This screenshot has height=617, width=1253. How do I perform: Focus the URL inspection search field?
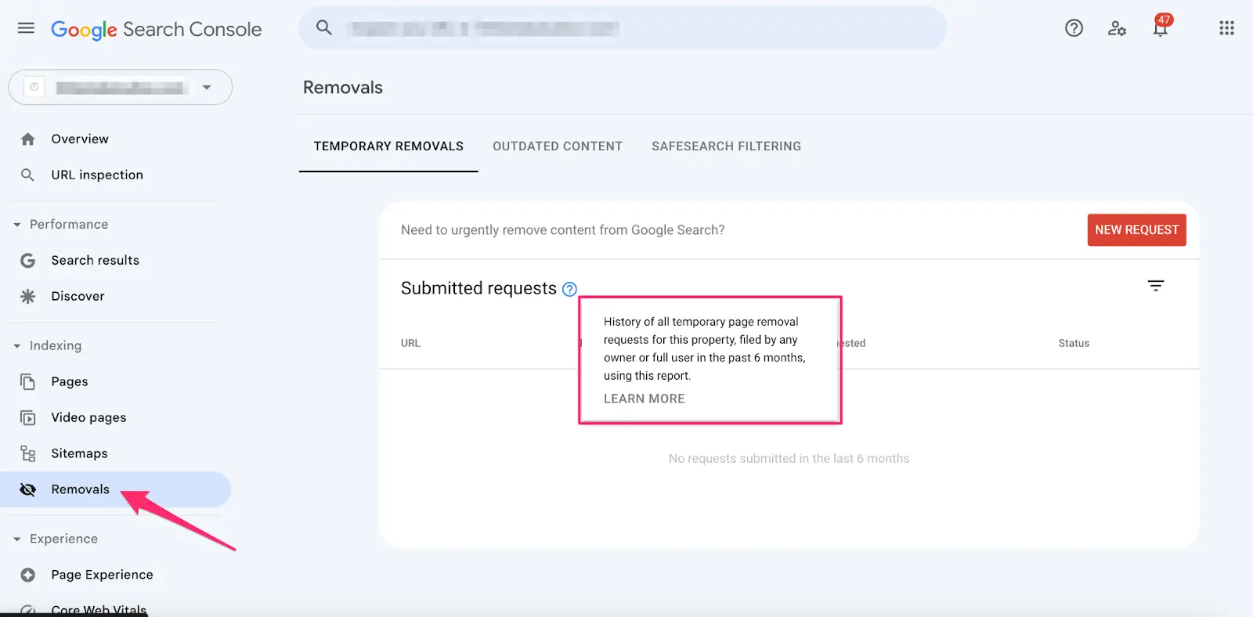coord(623,28)
